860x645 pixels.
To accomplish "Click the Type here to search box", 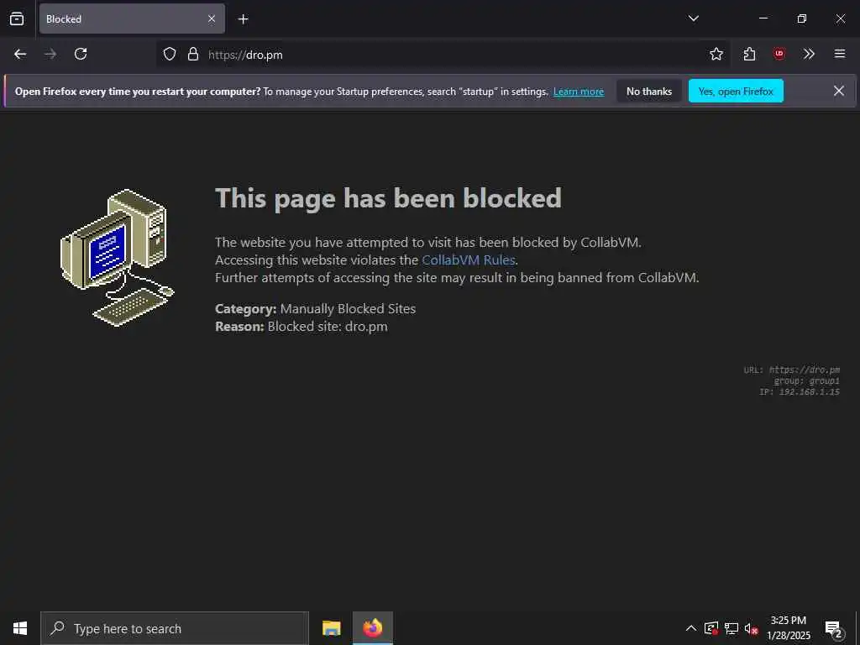I will point(175,628).
